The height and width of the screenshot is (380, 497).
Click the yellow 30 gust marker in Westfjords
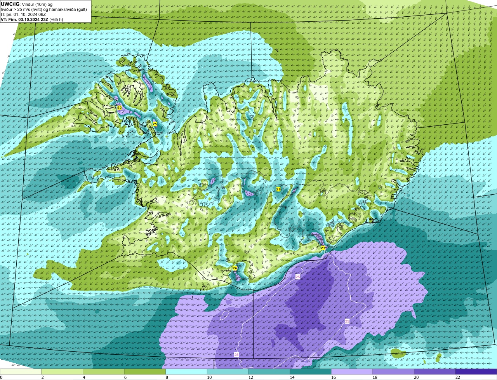(120, 108)
